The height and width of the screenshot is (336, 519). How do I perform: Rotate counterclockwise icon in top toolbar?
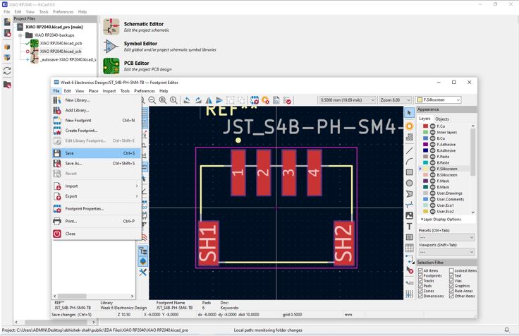(x=187, y=100)
